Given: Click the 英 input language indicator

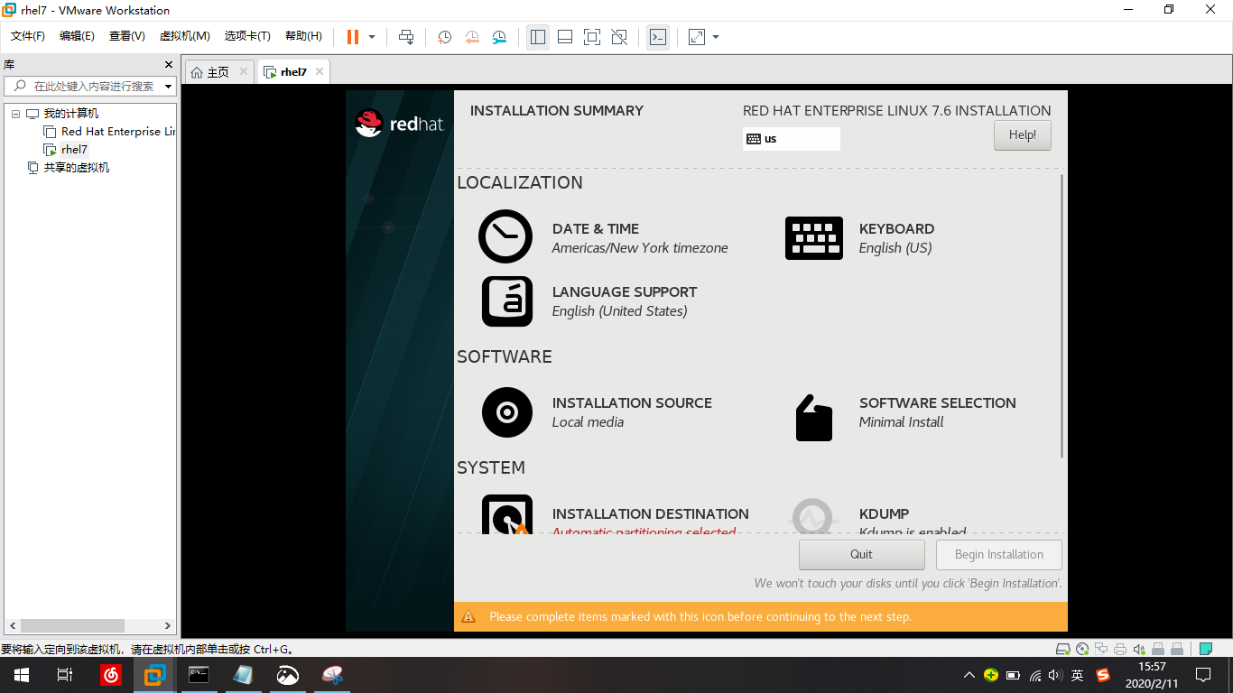Looking at the screenshot, I should [1078, 675].
